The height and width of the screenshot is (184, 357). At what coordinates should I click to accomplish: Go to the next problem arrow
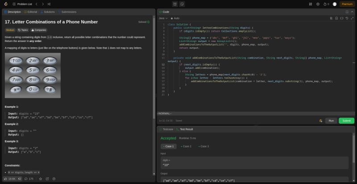coord(42,4)
